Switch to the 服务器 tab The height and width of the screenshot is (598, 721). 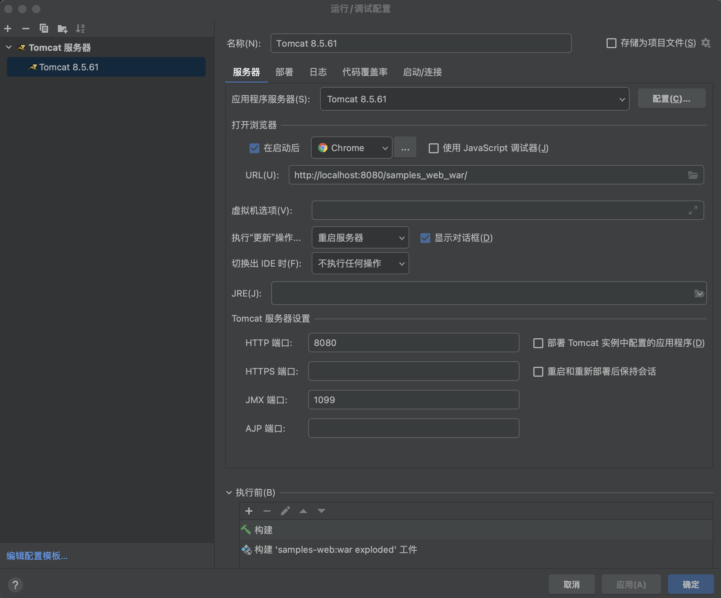[x=246, y=72]
